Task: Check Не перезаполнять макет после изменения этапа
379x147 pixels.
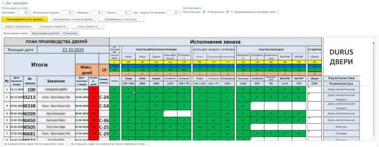Action: coord(67,144)
